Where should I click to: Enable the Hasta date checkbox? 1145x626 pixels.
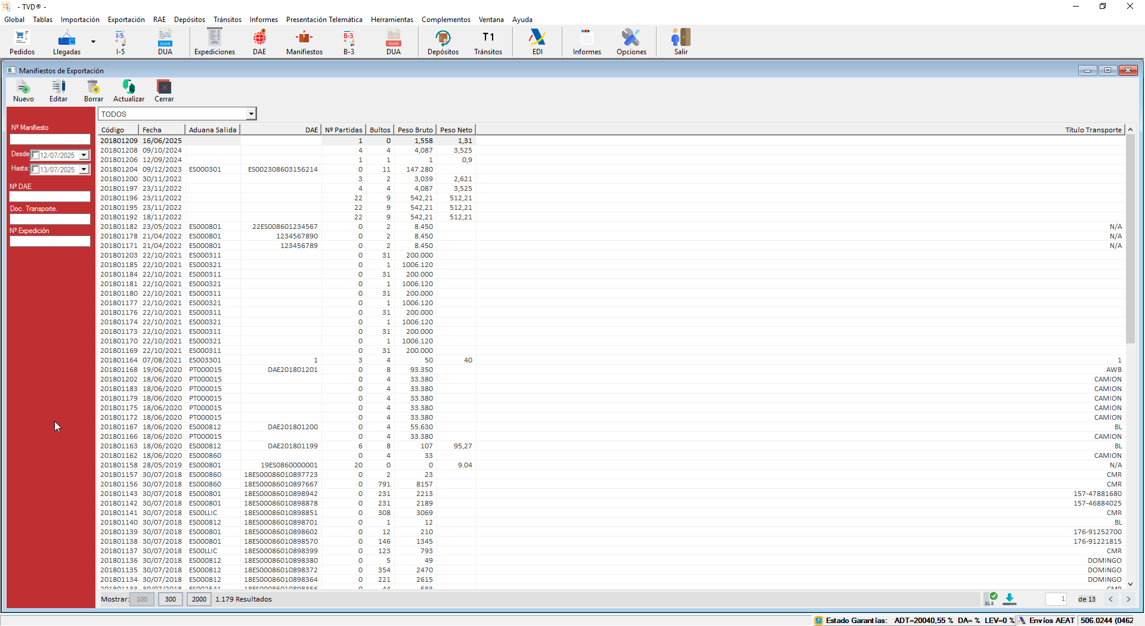click(36, 169)
